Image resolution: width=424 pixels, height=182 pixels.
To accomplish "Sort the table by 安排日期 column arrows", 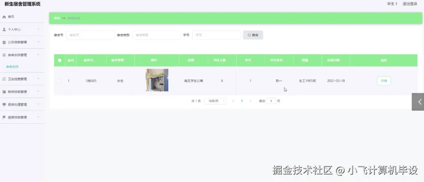I will pyautogui.click(x=343, y=61).
